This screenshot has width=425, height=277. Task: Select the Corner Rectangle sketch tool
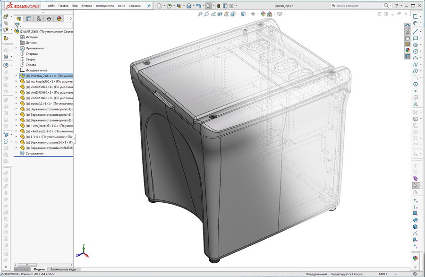pyautogui.click(x=415, y=38)
